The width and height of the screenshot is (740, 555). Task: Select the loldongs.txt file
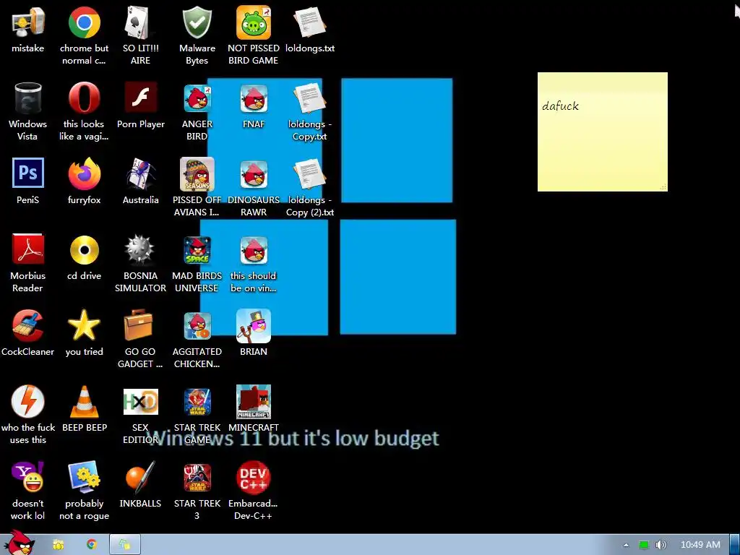(309, 22)
